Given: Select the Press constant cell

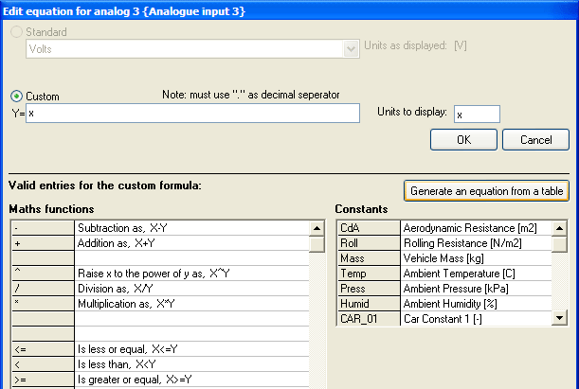Looking at the screenshot, I should (x=368, y=289).
